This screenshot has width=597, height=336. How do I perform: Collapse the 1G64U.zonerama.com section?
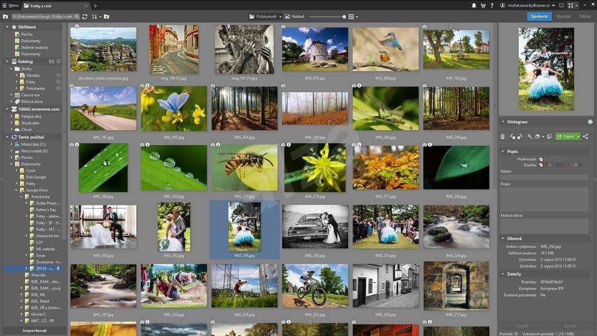coord(7,109)
